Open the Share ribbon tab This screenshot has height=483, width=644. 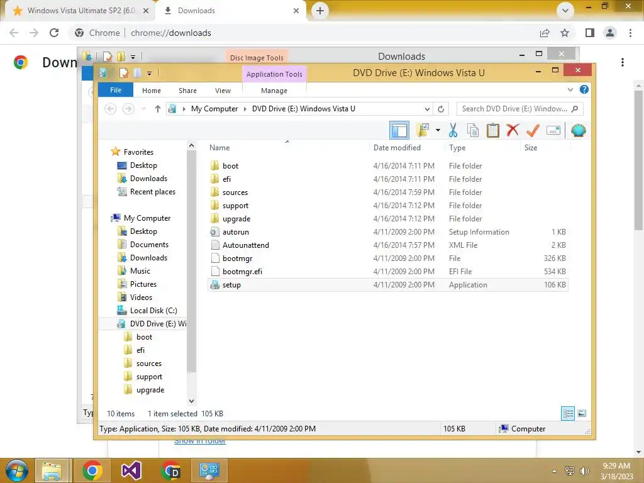[187, 91]
